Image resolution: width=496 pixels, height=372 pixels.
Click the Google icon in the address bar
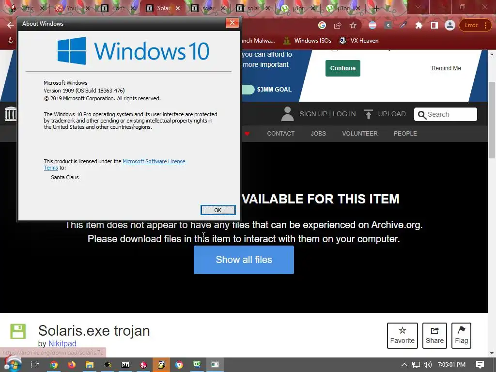[322, 25]
